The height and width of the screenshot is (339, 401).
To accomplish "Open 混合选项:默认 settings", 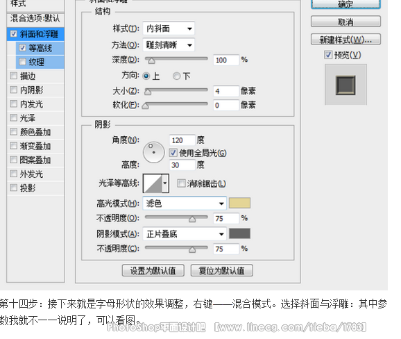I will point(35,19).
